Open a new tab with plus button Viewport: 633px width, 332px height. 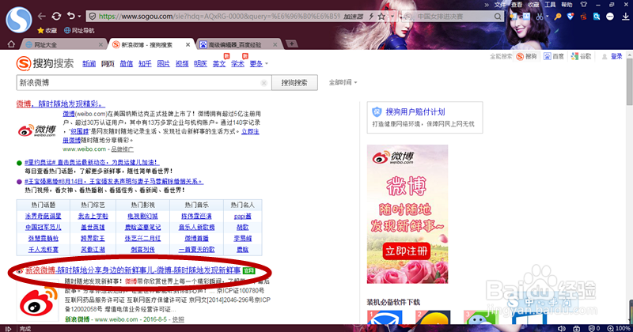pyautogui.click(x=291, y=43)
